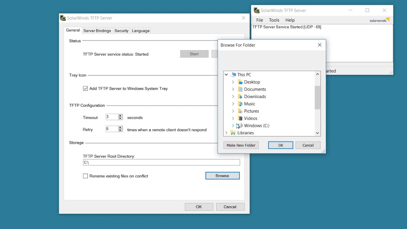Go to the Security tab

tap(121, 31)
